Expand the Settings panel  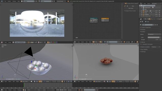[x=143, y=52]
